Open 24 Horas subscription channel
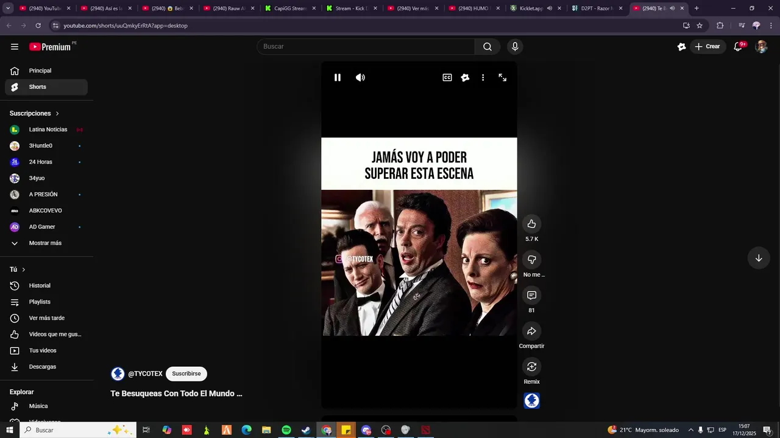 [46, 162]
